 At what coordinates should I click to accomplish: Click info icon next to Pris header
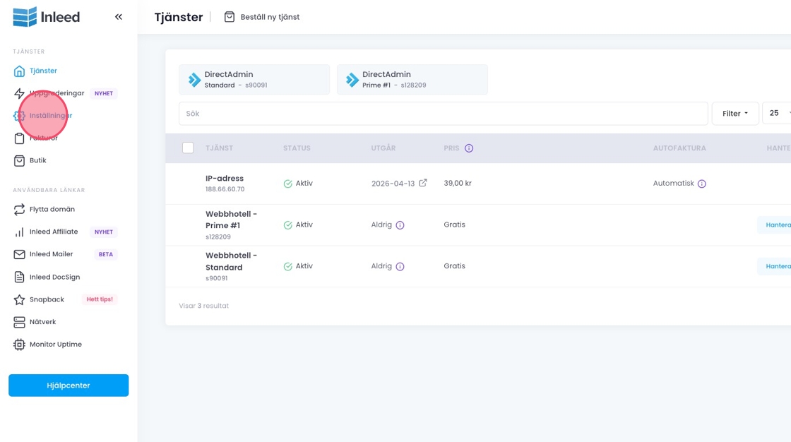[x=469, y=148]
